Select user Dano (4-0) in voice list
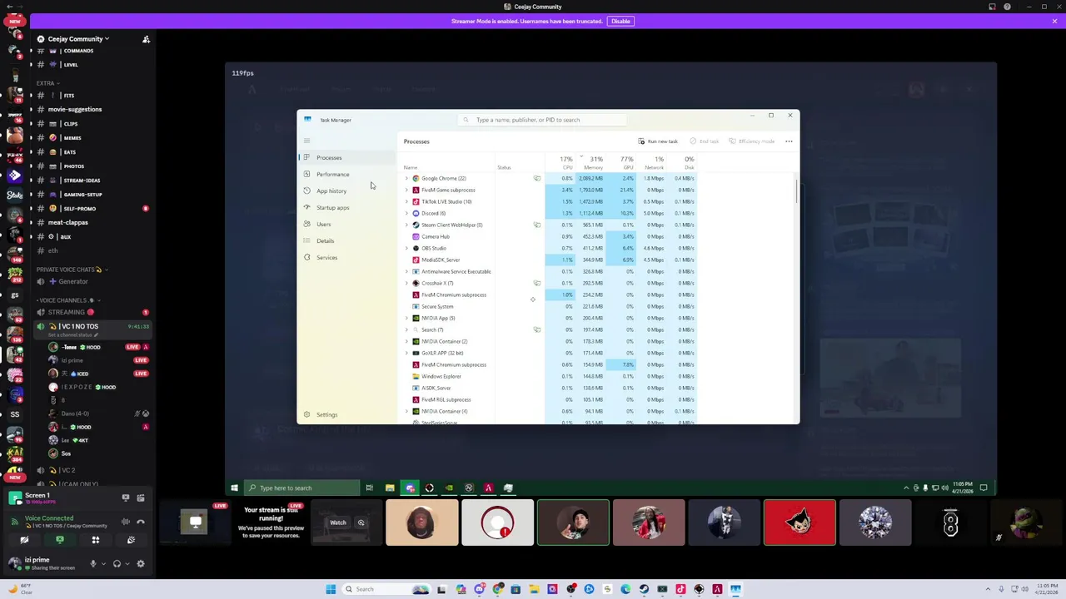Viewport: 1066px width, 599px height. pos(74,413)
